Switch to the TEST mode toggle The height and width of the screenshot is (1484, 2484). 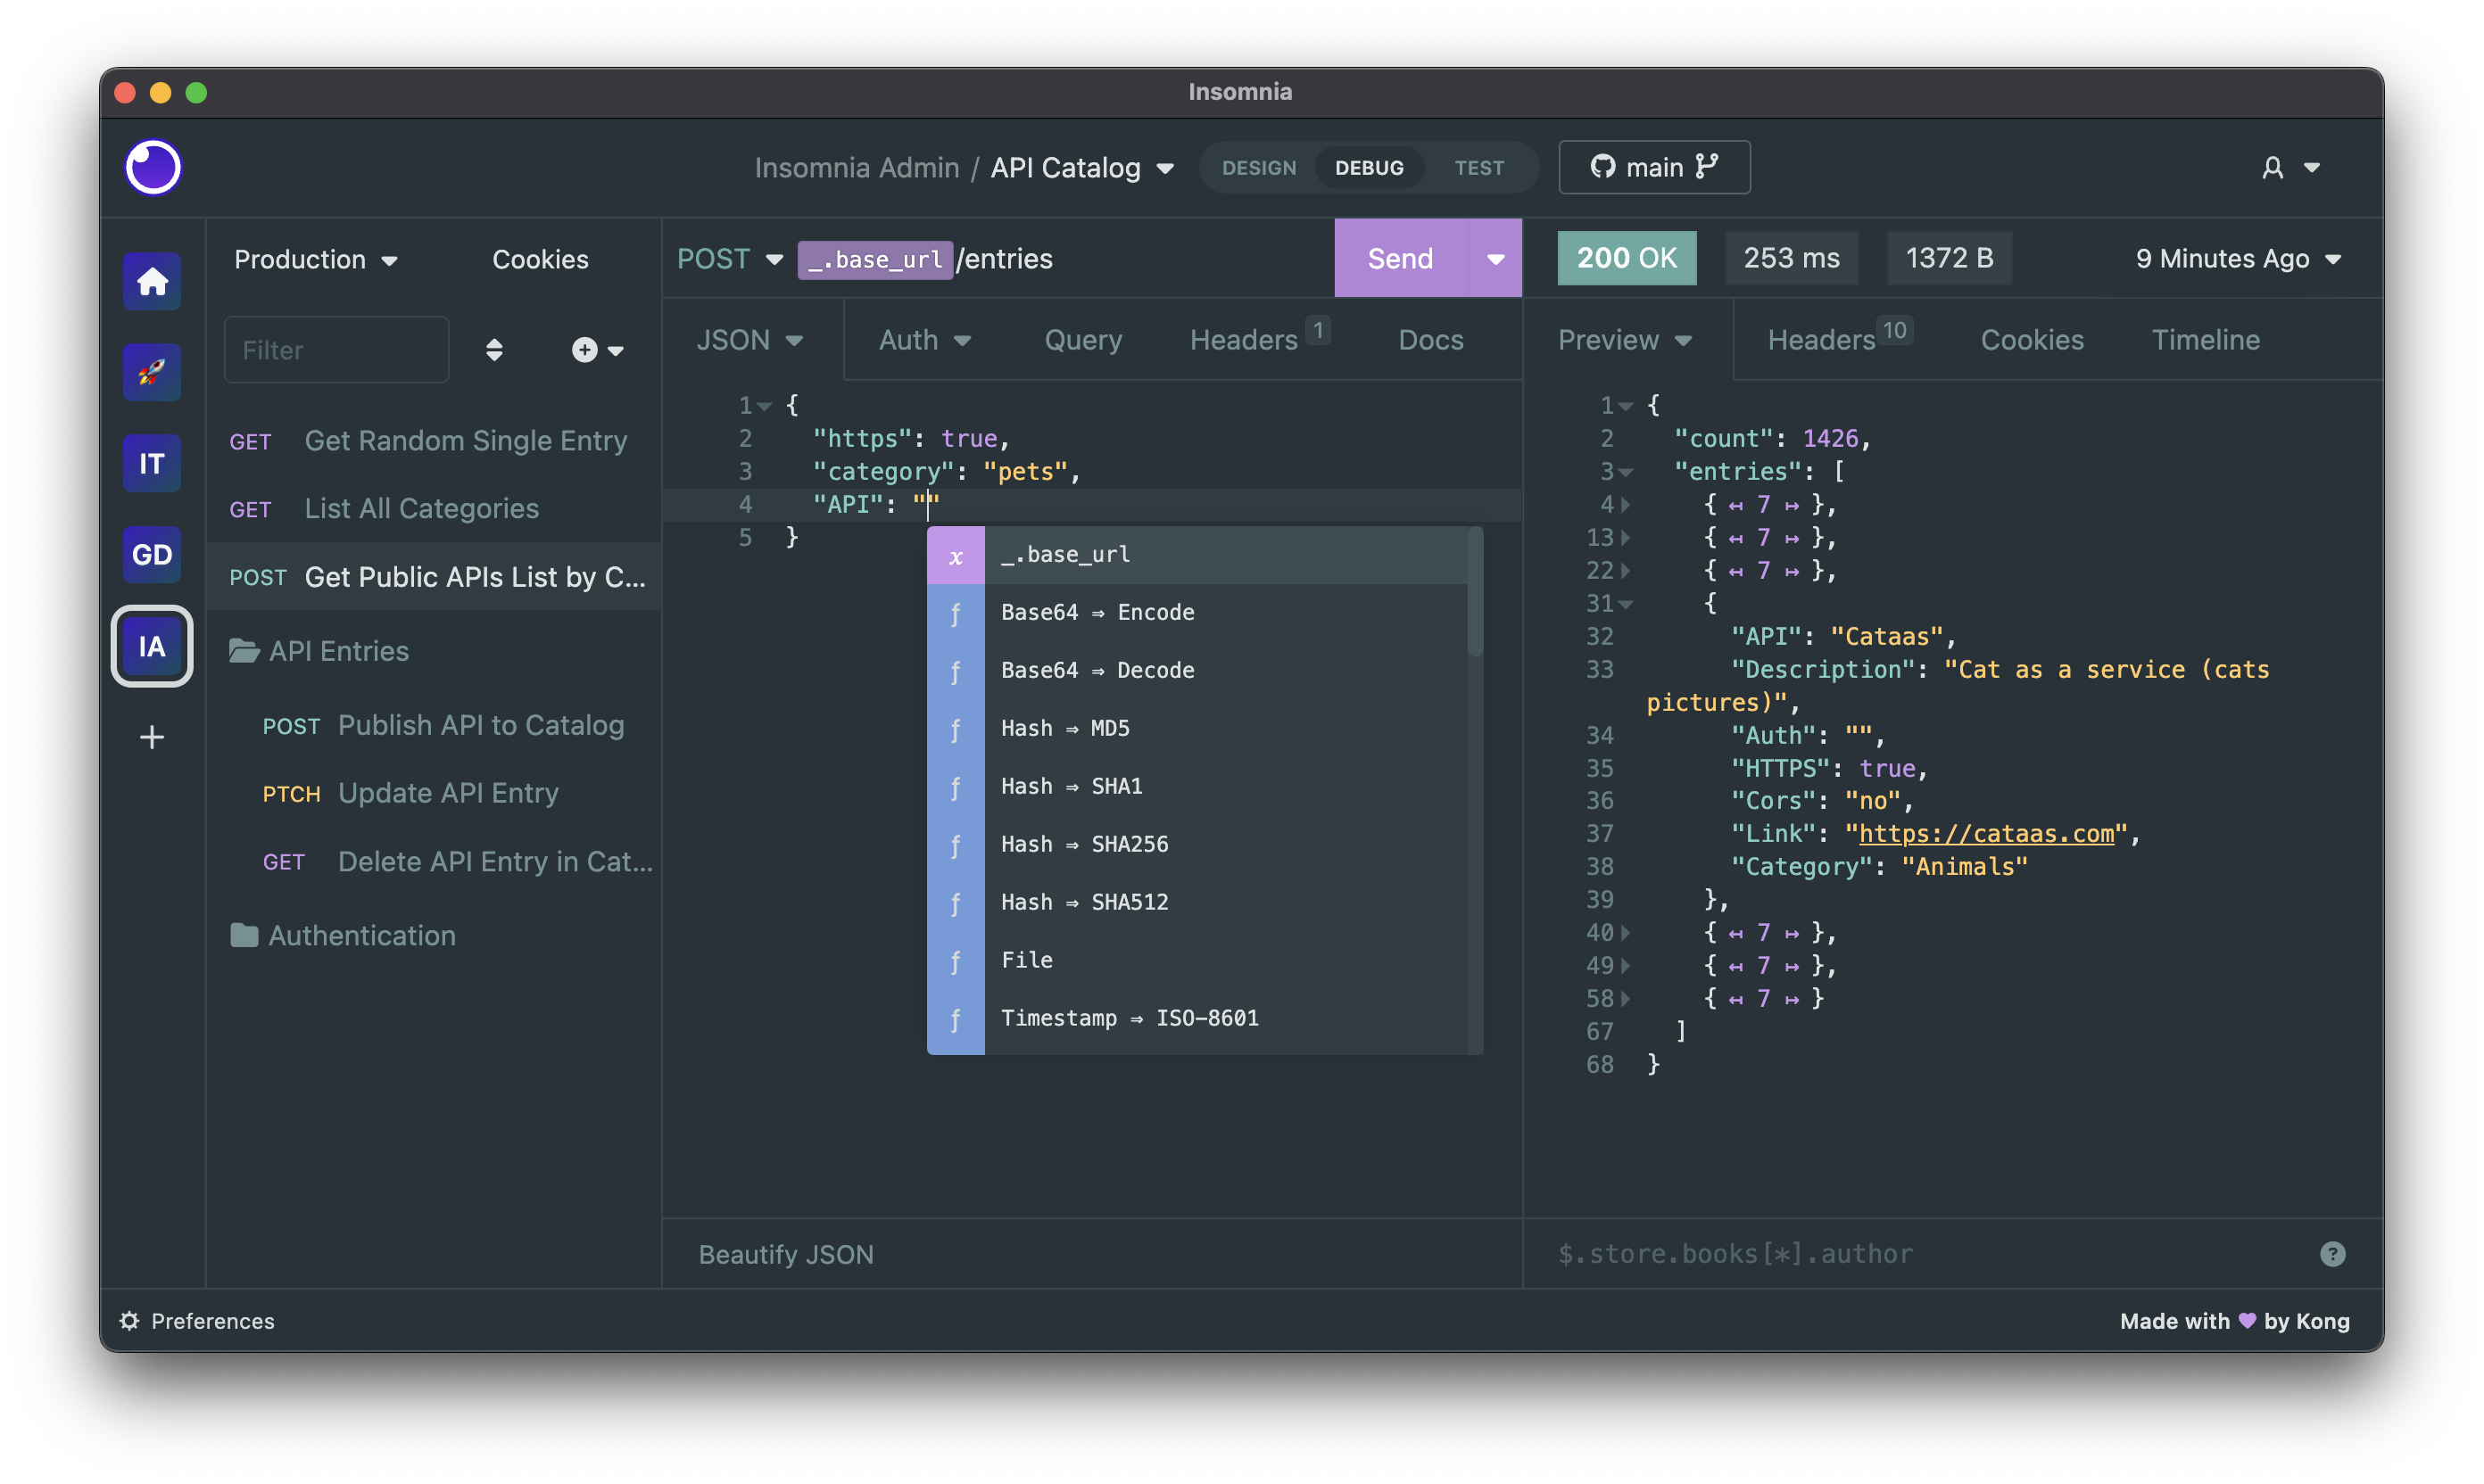pyautogui.click(x=1478, y=166)
